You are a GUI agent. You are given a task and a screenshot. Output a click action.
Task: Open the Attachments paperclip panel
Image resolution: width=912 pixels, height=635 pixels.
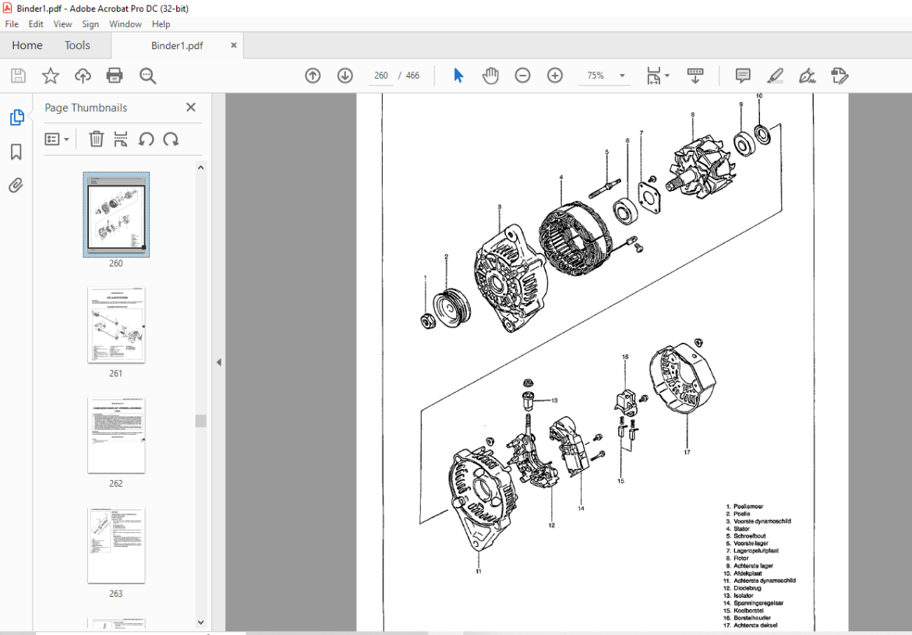point(16,185)
